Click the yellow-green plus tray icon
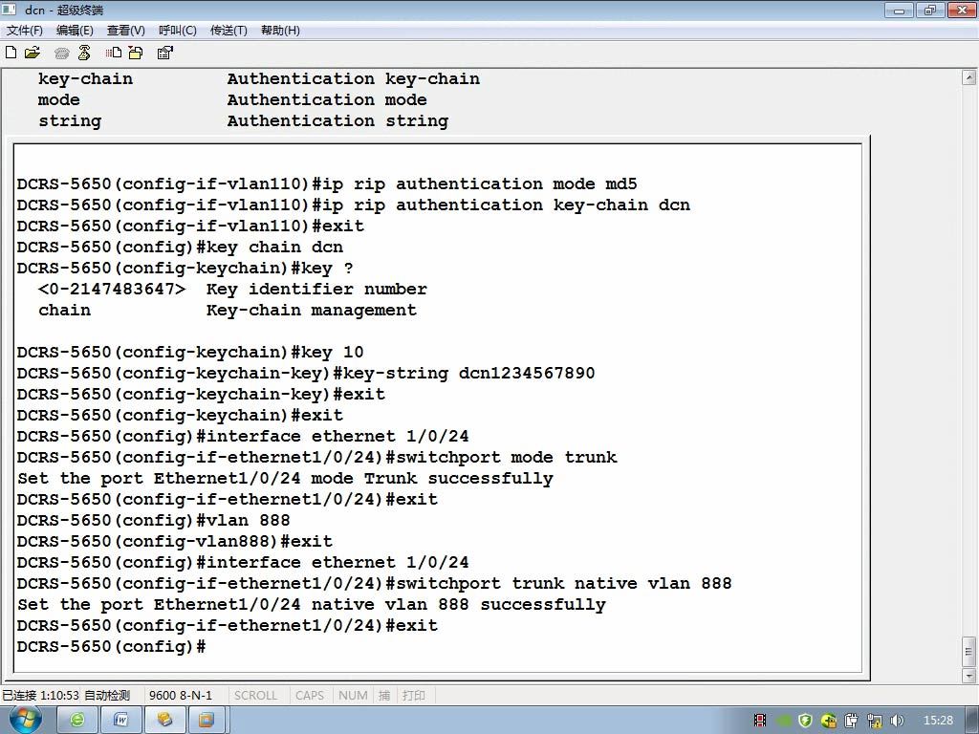 pyautogui.click(x=829, y=721)
